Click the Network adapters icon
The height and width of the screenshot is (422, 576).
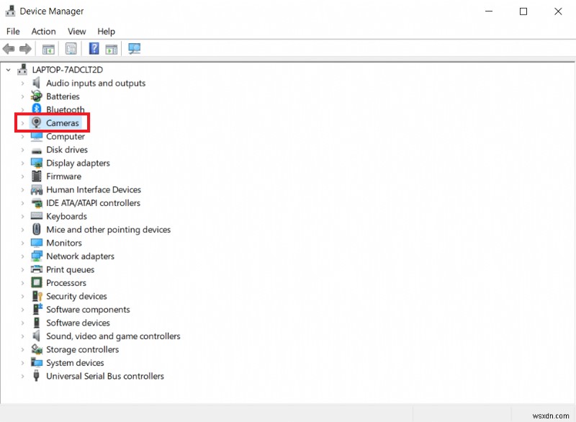(x=36, y=256)
